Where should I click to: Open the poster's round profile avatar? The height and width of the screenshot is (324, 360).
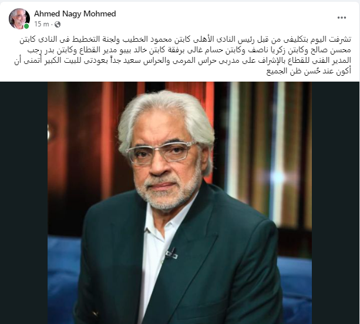(x=19, y=19)
